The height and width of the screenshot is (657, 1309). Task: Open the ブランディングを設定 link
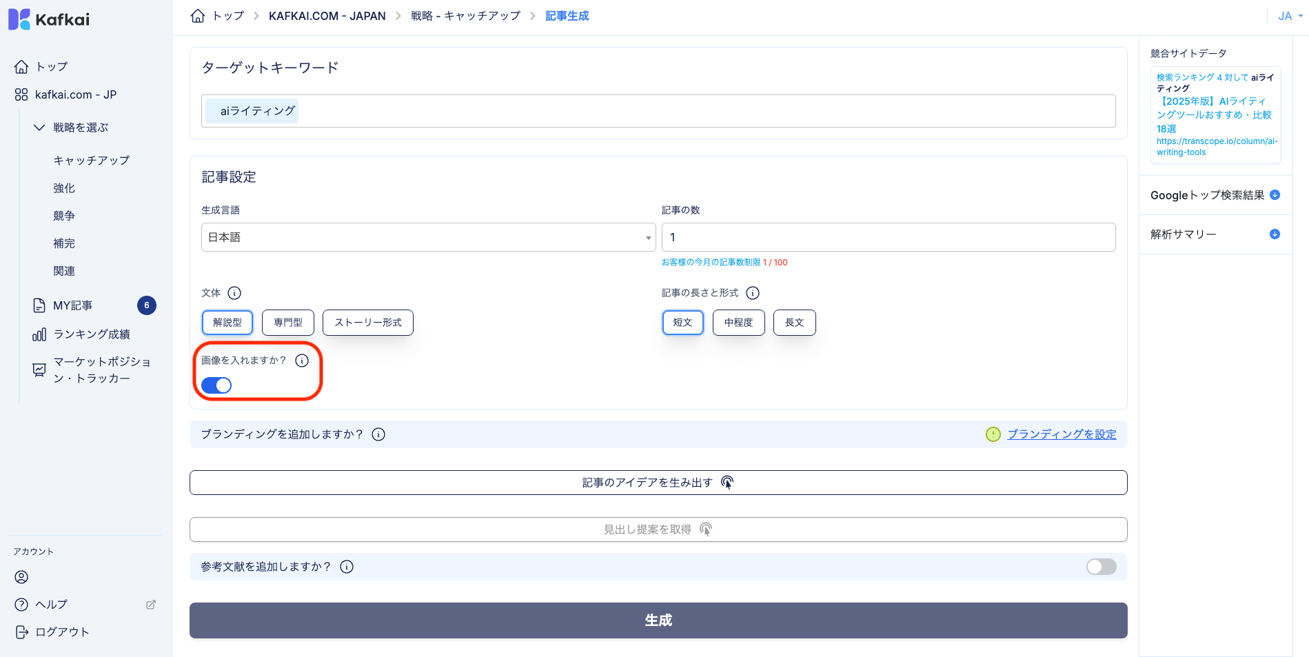[1062, 434]
